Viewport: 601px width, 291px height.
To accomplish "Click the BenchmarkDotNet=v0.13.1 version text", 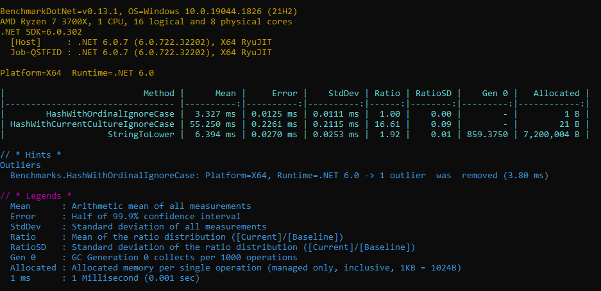I will (x=59, y=12).
